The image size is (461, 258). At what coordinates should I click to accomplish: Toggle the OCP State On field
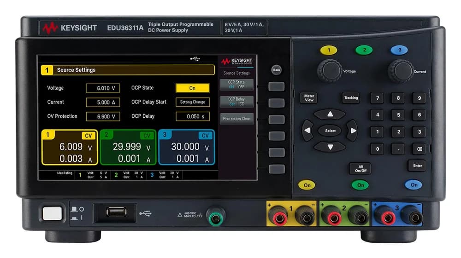193,88
